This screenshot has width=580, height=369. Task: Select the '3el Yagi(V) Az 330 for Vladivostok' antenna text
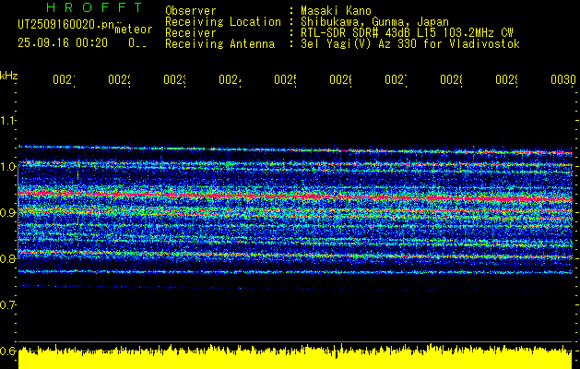click(410, 44)
